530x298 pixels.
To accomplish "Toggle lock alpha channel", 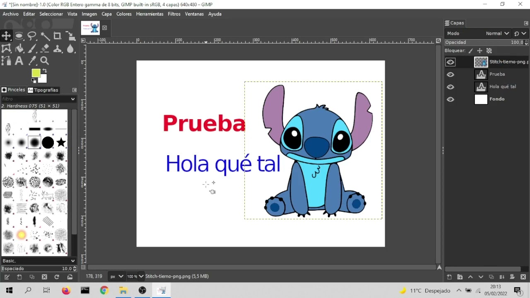I will (489, 51).
